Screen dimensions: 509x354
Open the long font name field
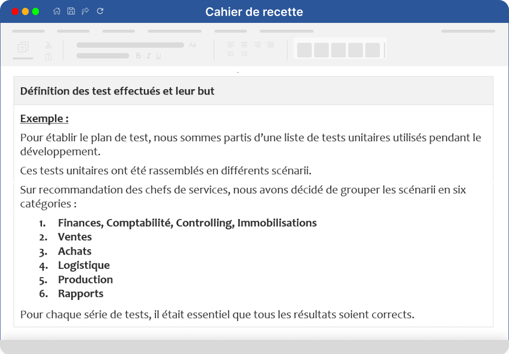[x=130, y=45]
